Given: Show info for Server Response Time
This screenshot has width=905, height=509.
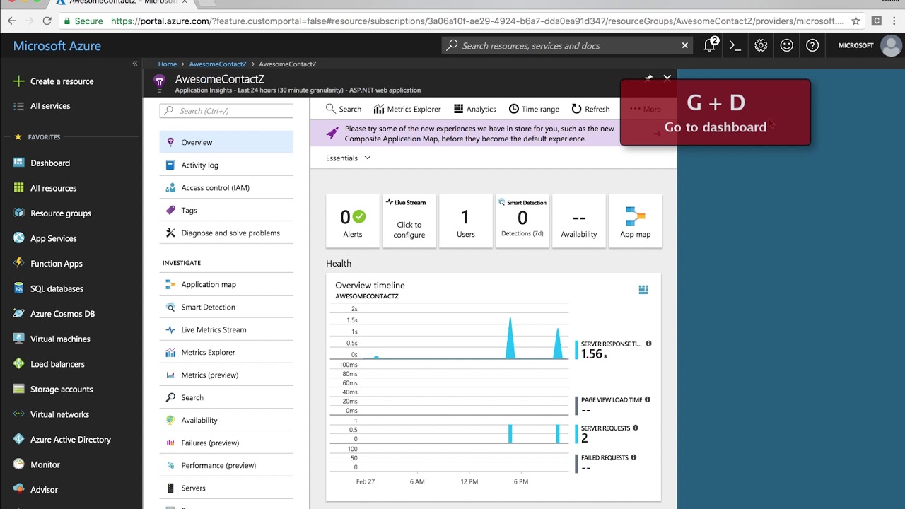Looking at the screenshot, I should click(648, 344).
